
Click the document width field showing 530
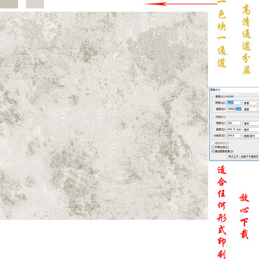[234, 123]
